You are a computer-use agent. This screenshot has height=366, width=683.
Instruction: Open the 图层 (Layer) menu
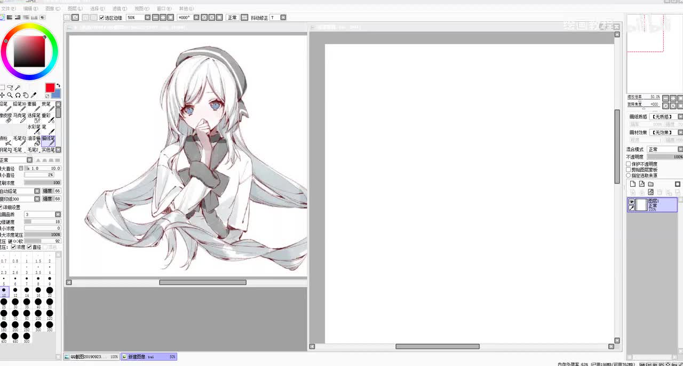[x=75, y=9]
